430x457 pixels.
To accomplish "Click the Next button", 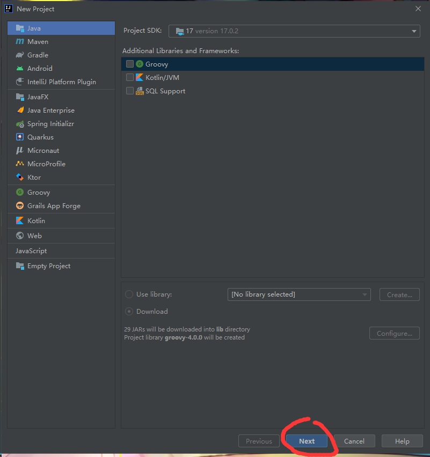I will [x=307, y=441].
